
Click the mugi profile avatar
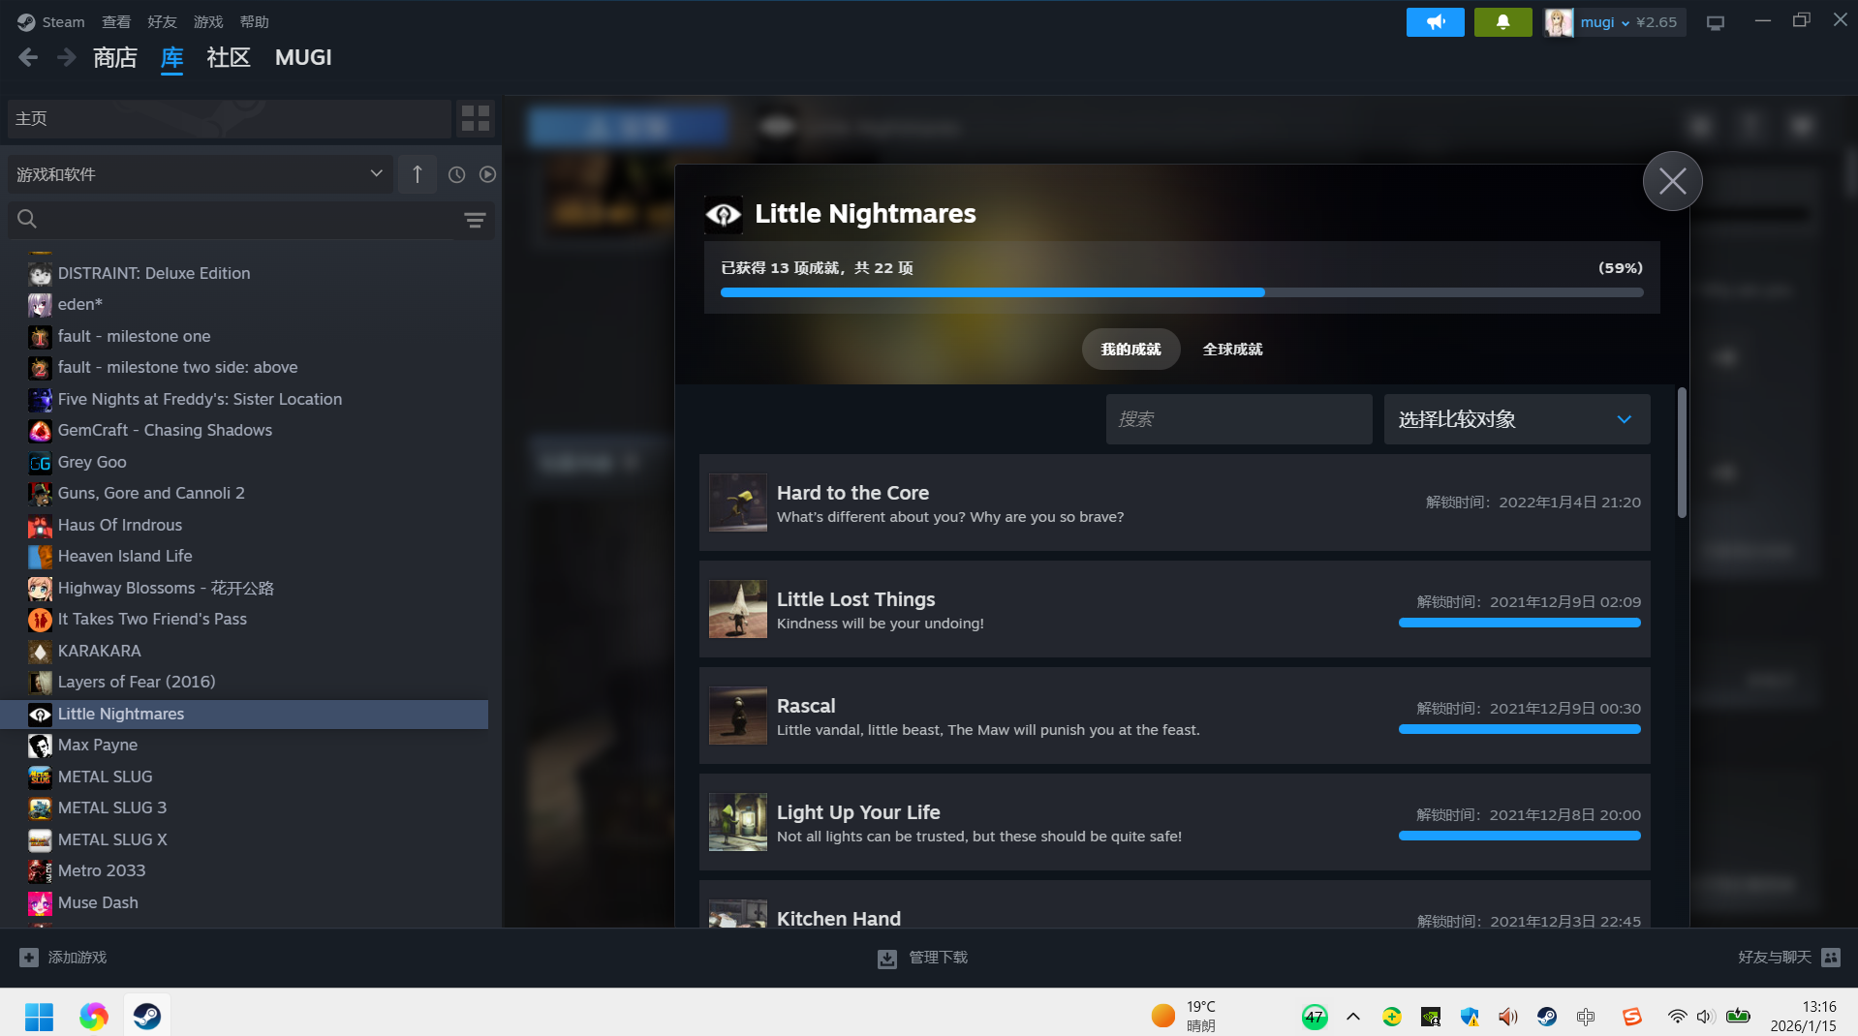coord(1559,22)
